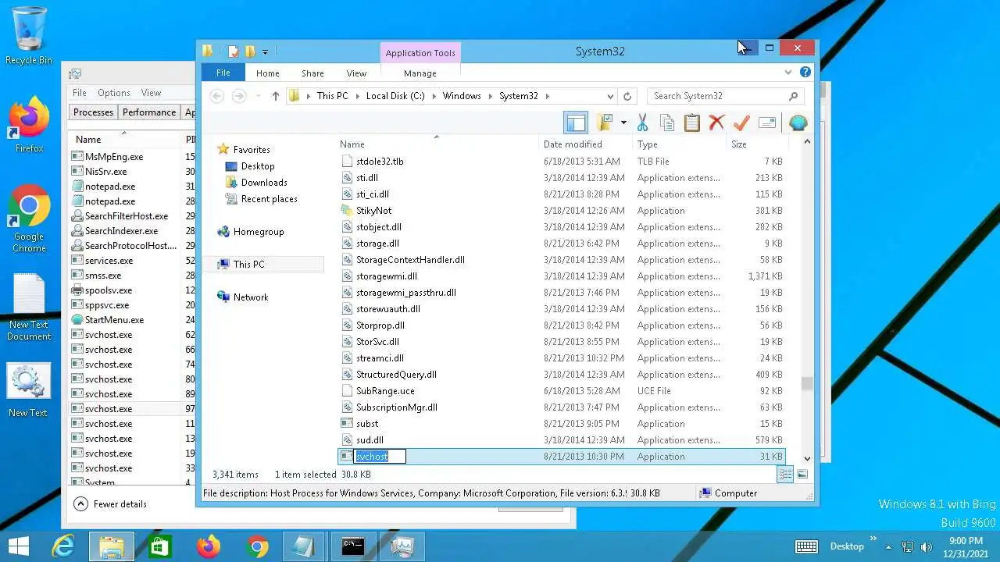Select the stdole32.tlb file
Screen dimensions: 1000x562
click(380, 162)
